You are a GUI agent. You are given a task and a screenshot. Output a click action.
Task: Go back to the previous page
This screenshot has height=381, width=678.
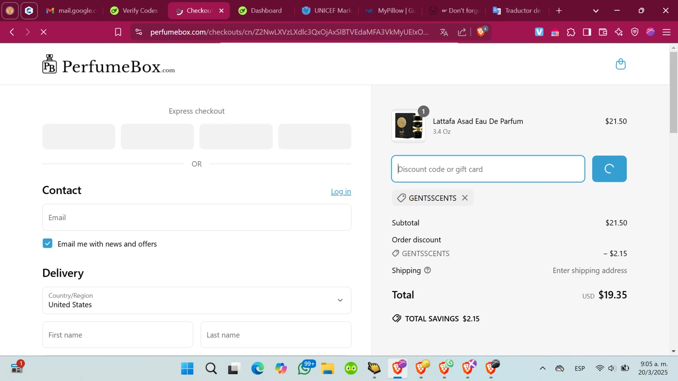tap(12, 32)
